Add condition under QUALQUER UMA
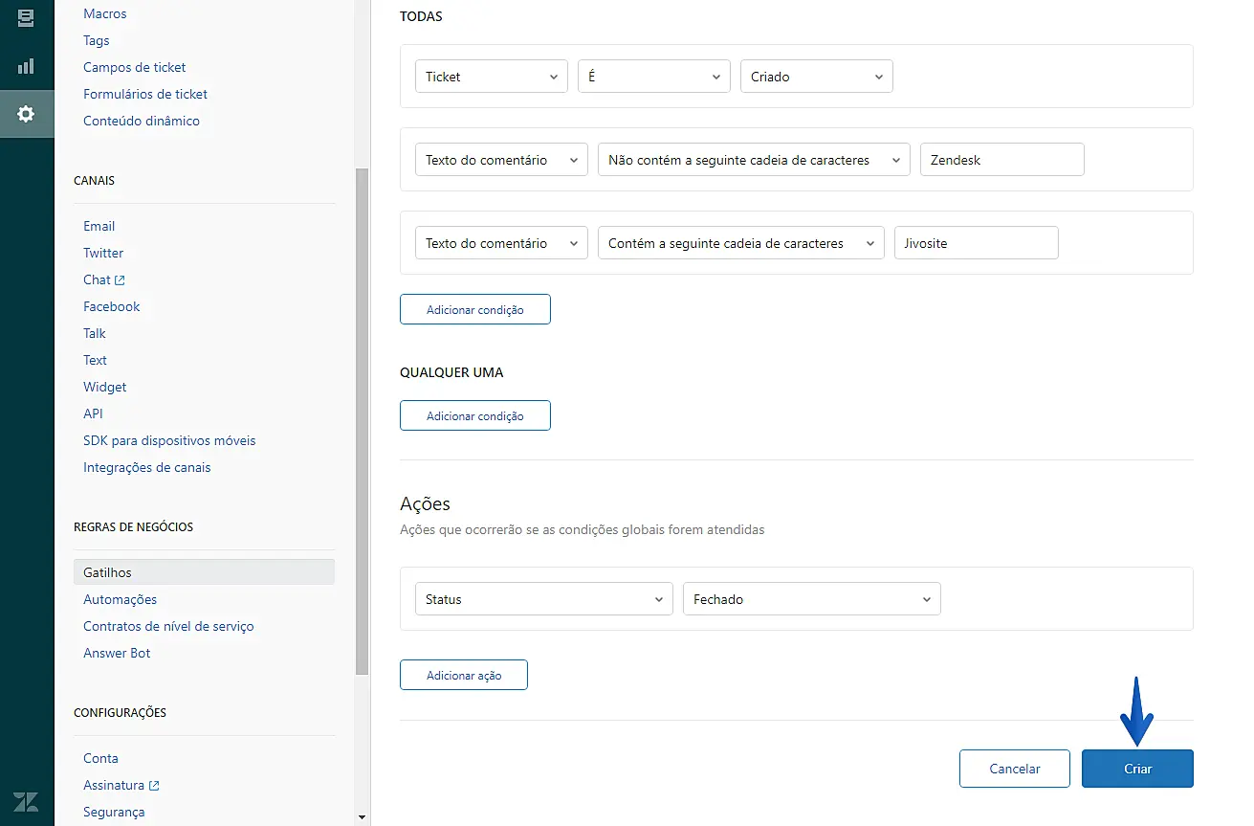 pos(474,415)
